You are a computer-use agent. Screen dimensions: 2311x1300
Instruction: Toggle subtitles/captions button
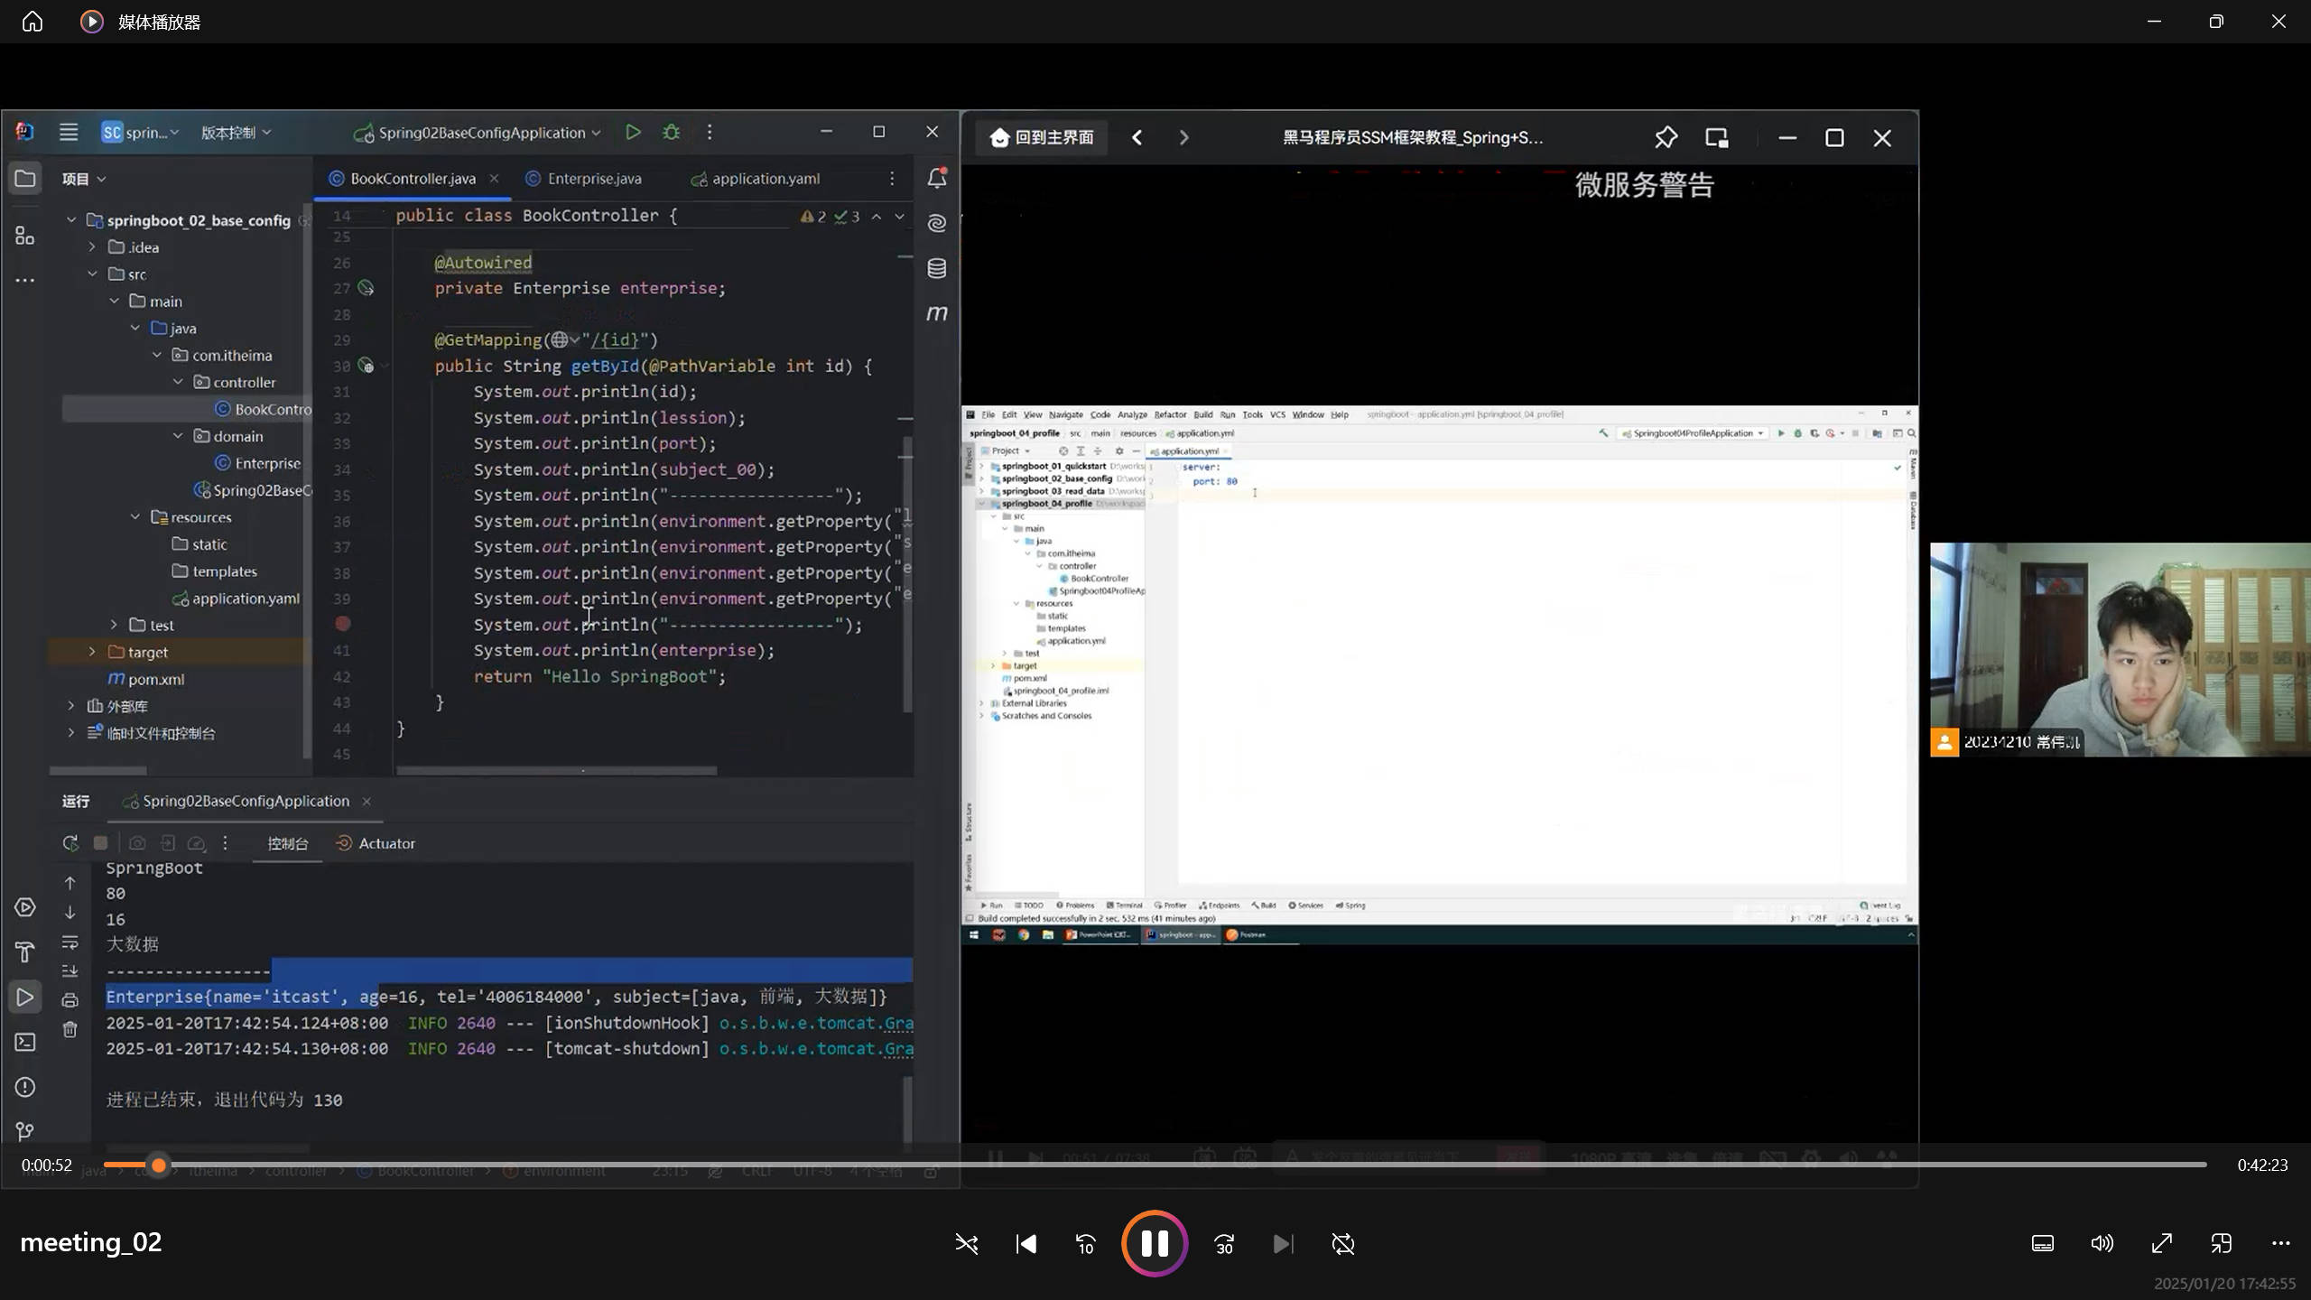click(2042, 1244)
